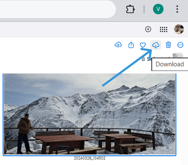This screenshot has height=165, width=188.
Task: Click the green V profile avatar
Action: 158,9
